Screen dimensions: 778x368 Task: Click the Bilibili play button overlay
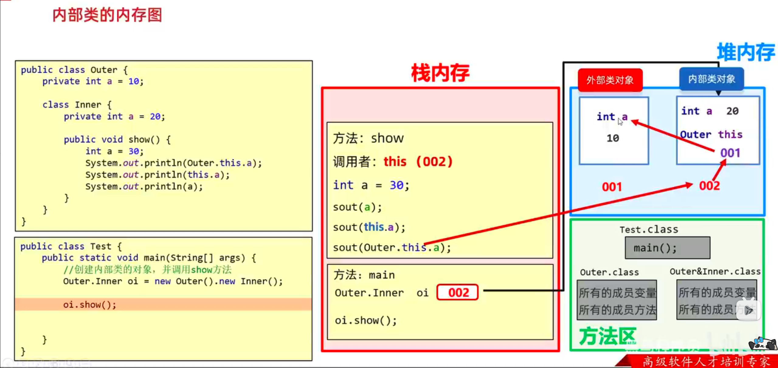748,310
